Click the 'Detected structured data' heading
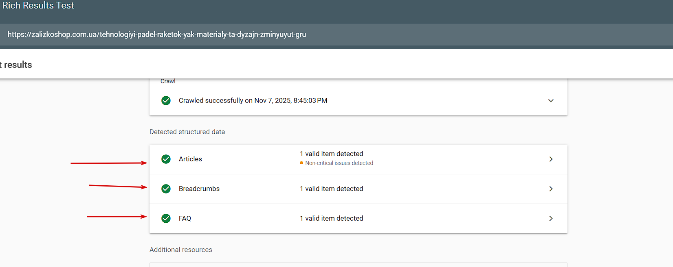The width and height of the screenshot is (673, 267). [x=187, y=132]
